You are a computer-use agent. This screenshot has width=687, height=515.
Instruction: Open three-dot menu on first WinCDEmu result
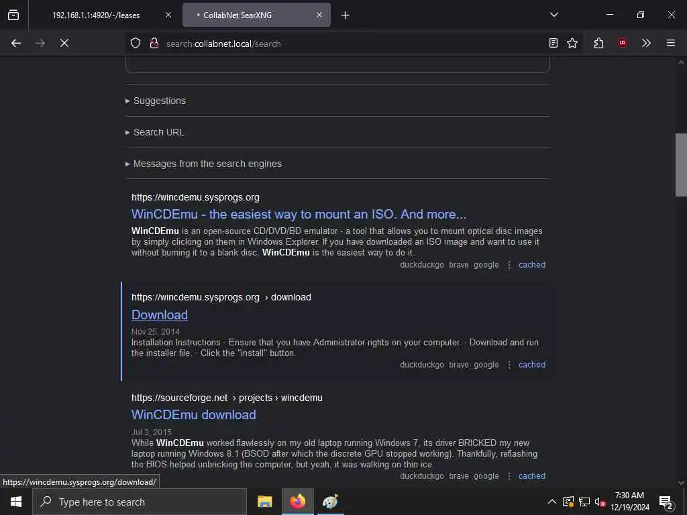(509, 265)
